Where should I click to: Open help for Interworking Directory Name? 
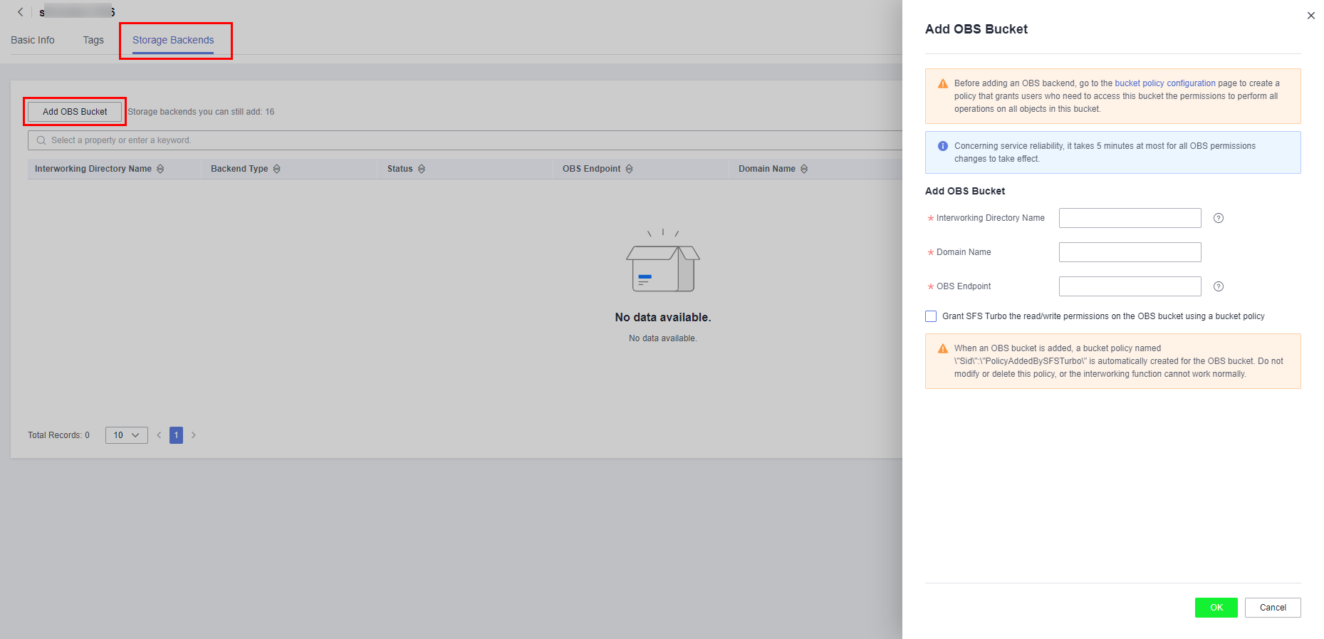[1219, 218]
